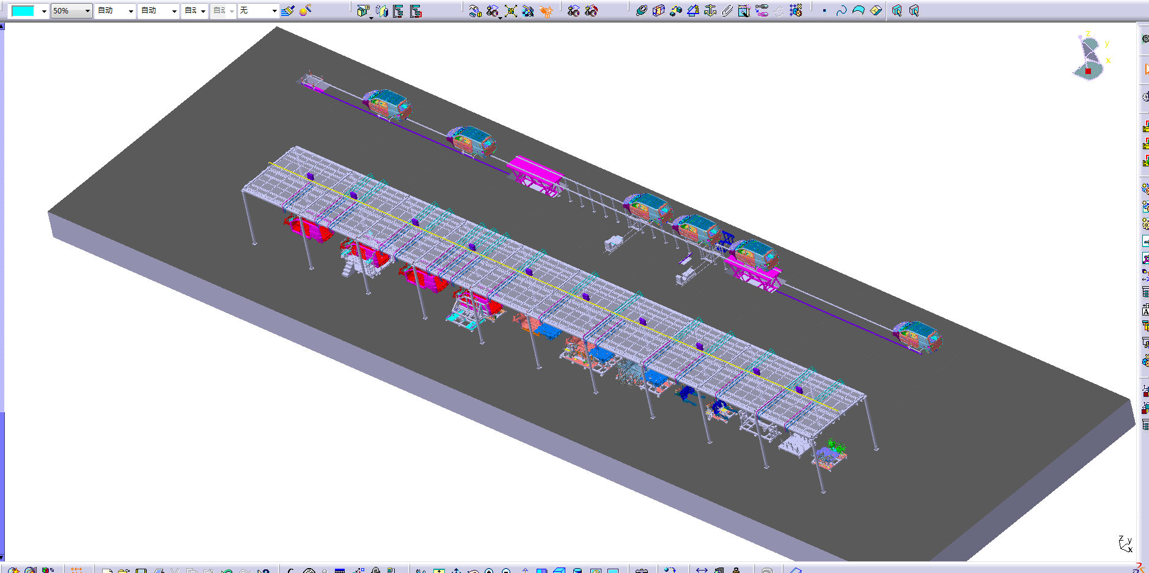
Task: Click the top gear icon in the right sidebar
Action: coord(1144,39)
